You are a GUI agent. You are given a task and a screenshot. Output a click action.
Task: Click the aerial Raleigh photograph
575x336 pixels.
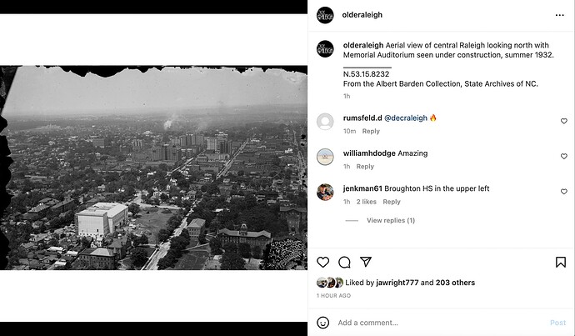click(x=153, y=168)
